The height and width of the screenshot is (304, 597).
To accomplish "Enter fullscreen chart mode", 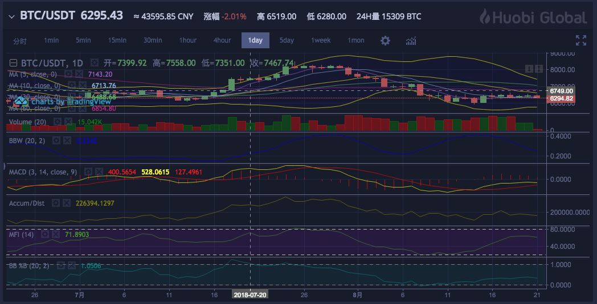I will pyautogui.click(x=580, y=40).
